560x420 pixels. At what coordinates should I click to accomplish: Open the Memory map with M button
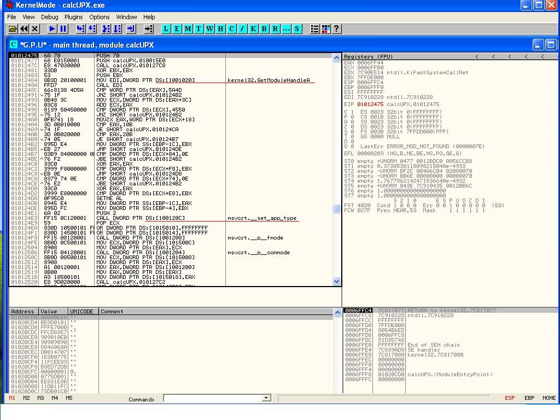click(x=188, y=29)
